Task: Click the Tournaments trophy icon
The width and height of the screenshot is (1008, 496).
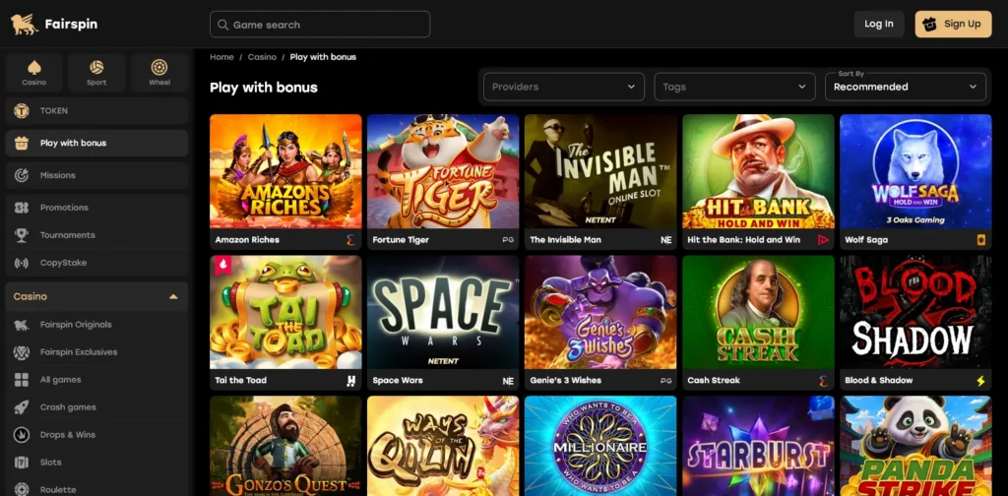Action: tap(22, 235)
